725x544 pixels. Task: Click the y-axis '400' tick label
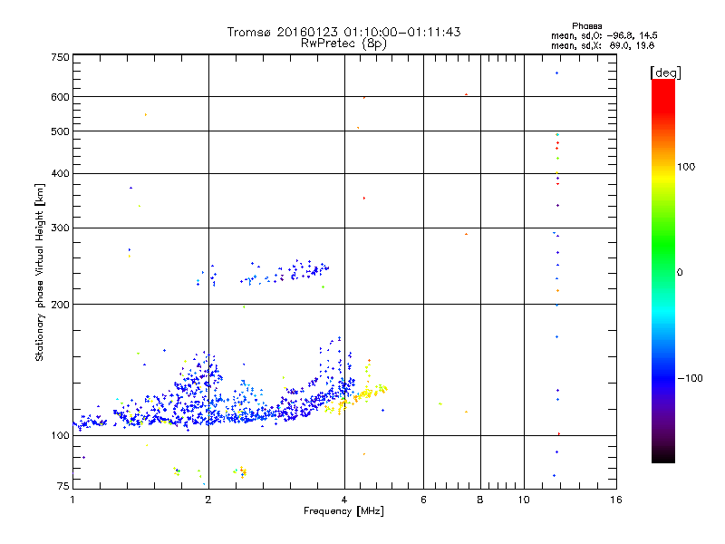tap(60, 173)
